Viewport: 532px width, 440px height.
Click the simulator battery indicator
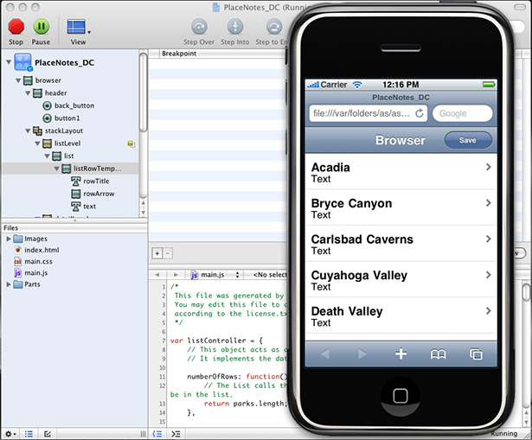pos(489,85)
